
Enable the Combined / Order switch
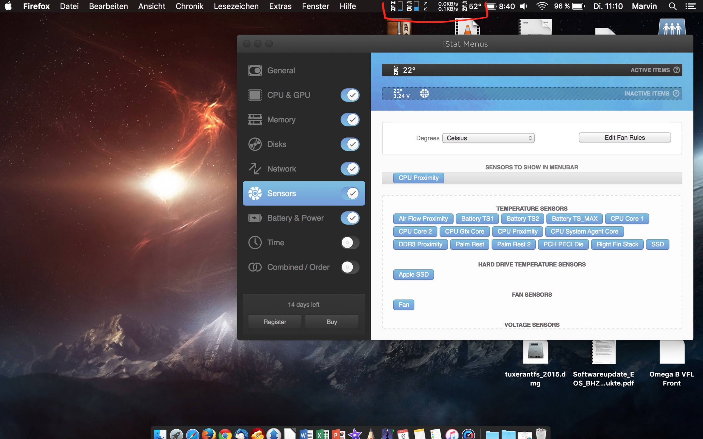350,267
